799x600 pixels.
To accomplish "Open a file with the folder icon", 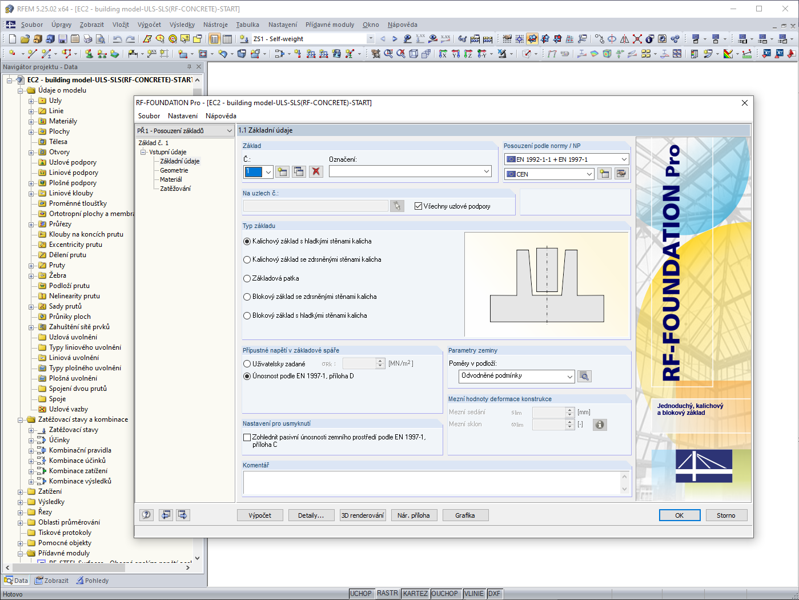I will [25, 39].
